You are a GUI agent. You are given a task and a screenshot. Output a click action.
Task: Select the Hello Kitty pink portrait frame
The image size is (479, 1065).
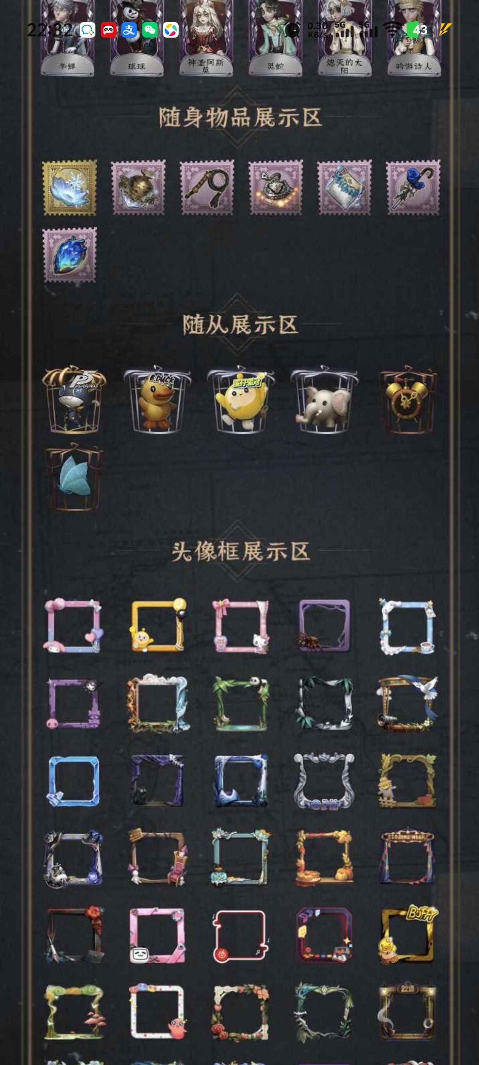(241, 626)
